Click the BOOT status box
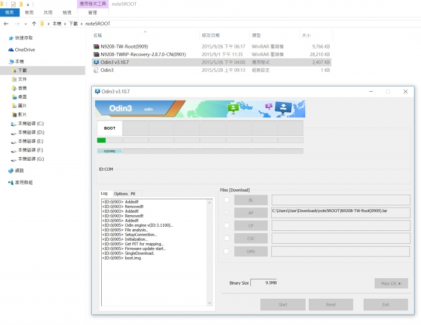Image resolution: width=421 pixels, height=325 pixels. 109,128
